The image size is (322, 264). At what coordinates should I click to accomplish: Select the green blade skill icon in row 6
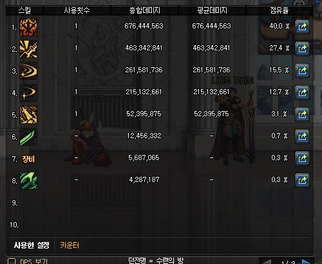[28, 137]
